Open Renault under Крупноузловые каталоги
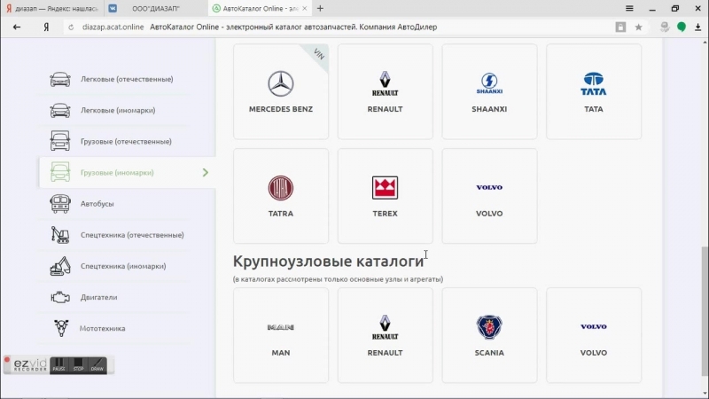 385,335
